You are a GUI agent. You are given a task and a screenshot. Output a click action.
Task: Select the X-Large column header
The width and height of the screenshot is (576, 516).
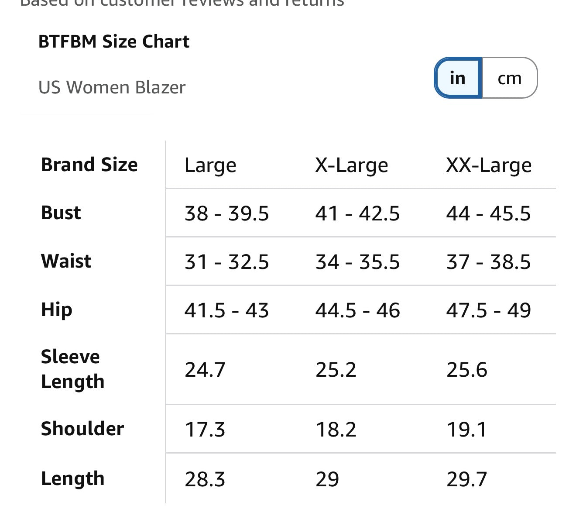tap(352, 165)
